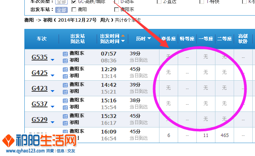This screenshot has height=156, width=255.
Task: Expand the stop details arrow for G535
Action: point(53,60)
